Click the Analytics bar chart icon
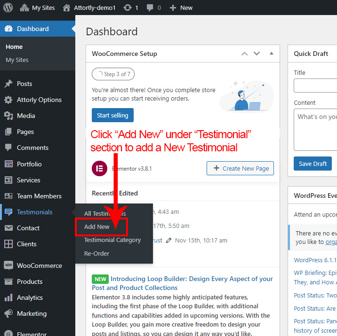Viewport: 337px width, 336px height. [8, 297]
